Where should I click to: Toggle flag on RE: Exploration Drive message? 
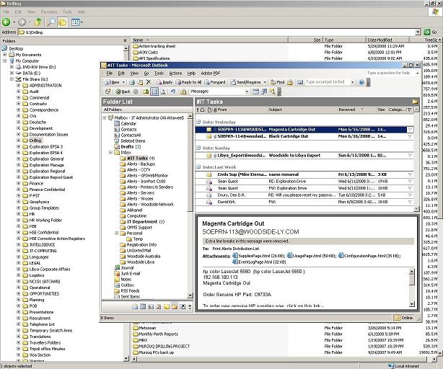tap(410, 182)
